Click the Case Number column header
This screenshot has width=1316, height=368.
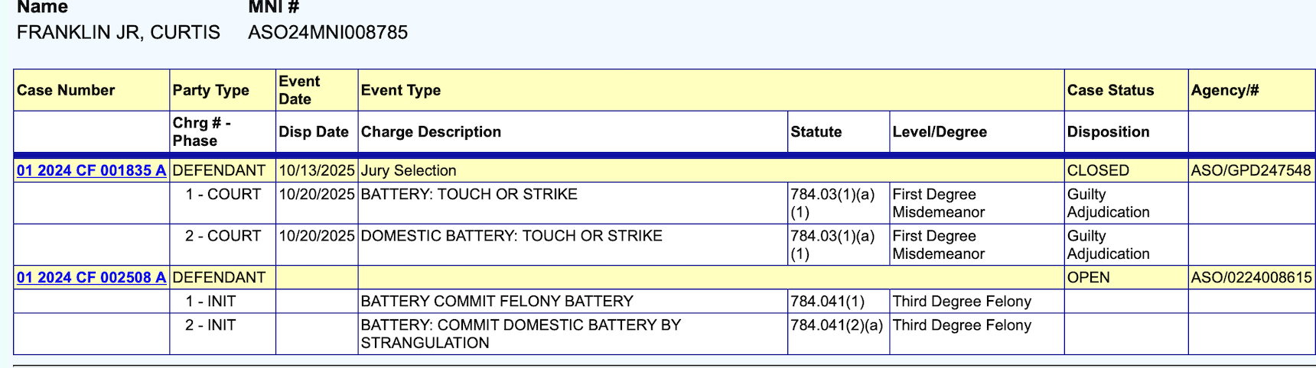(66, 90)
